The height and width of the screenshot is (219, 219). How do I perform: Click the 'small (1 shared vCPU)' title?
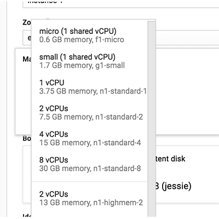[x=77, y=57]
